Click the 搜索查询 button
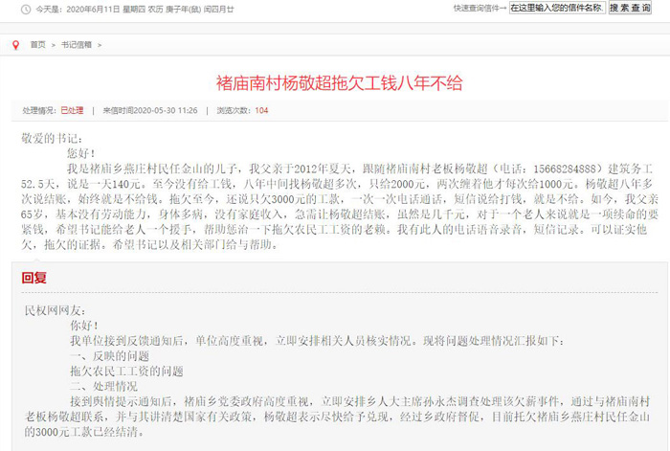This screenshot has height=451, width=670. 630,8
